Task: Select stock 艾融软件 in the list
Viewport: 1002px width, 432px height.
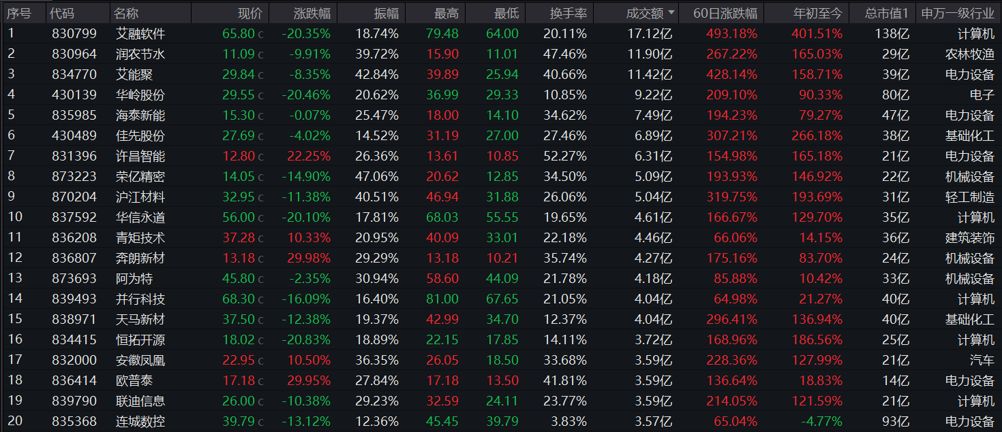Action: (x=140, y=33)
